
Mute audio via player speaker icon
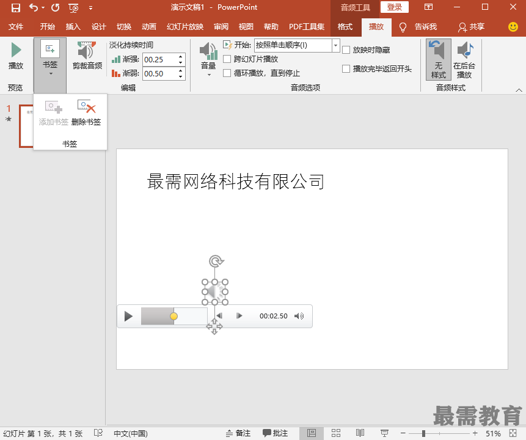[299, 316]
